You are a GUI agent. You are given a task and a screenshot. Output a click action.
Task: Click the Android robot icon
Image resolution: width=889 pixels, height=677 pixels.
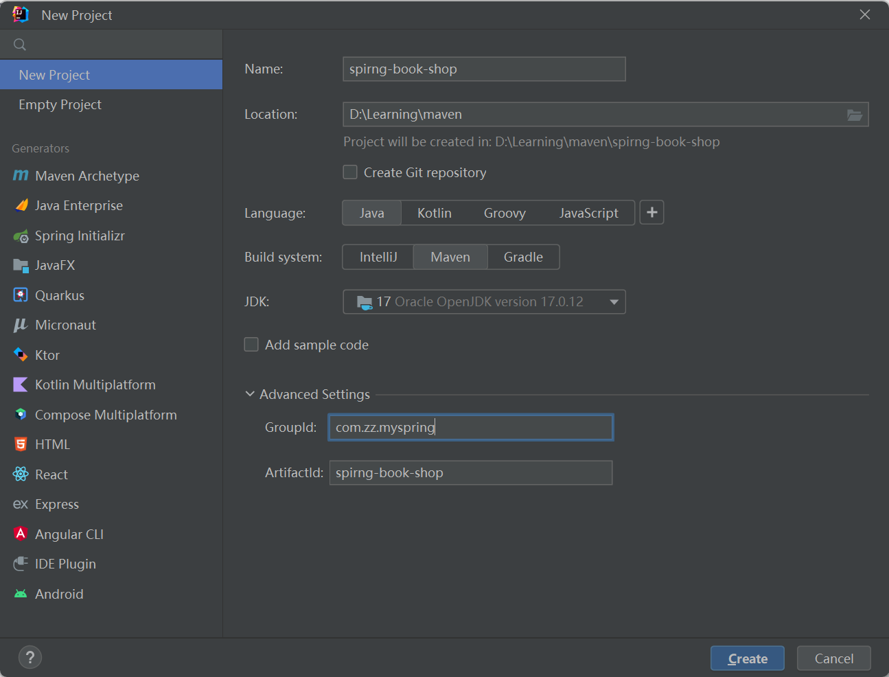[21, 594]
